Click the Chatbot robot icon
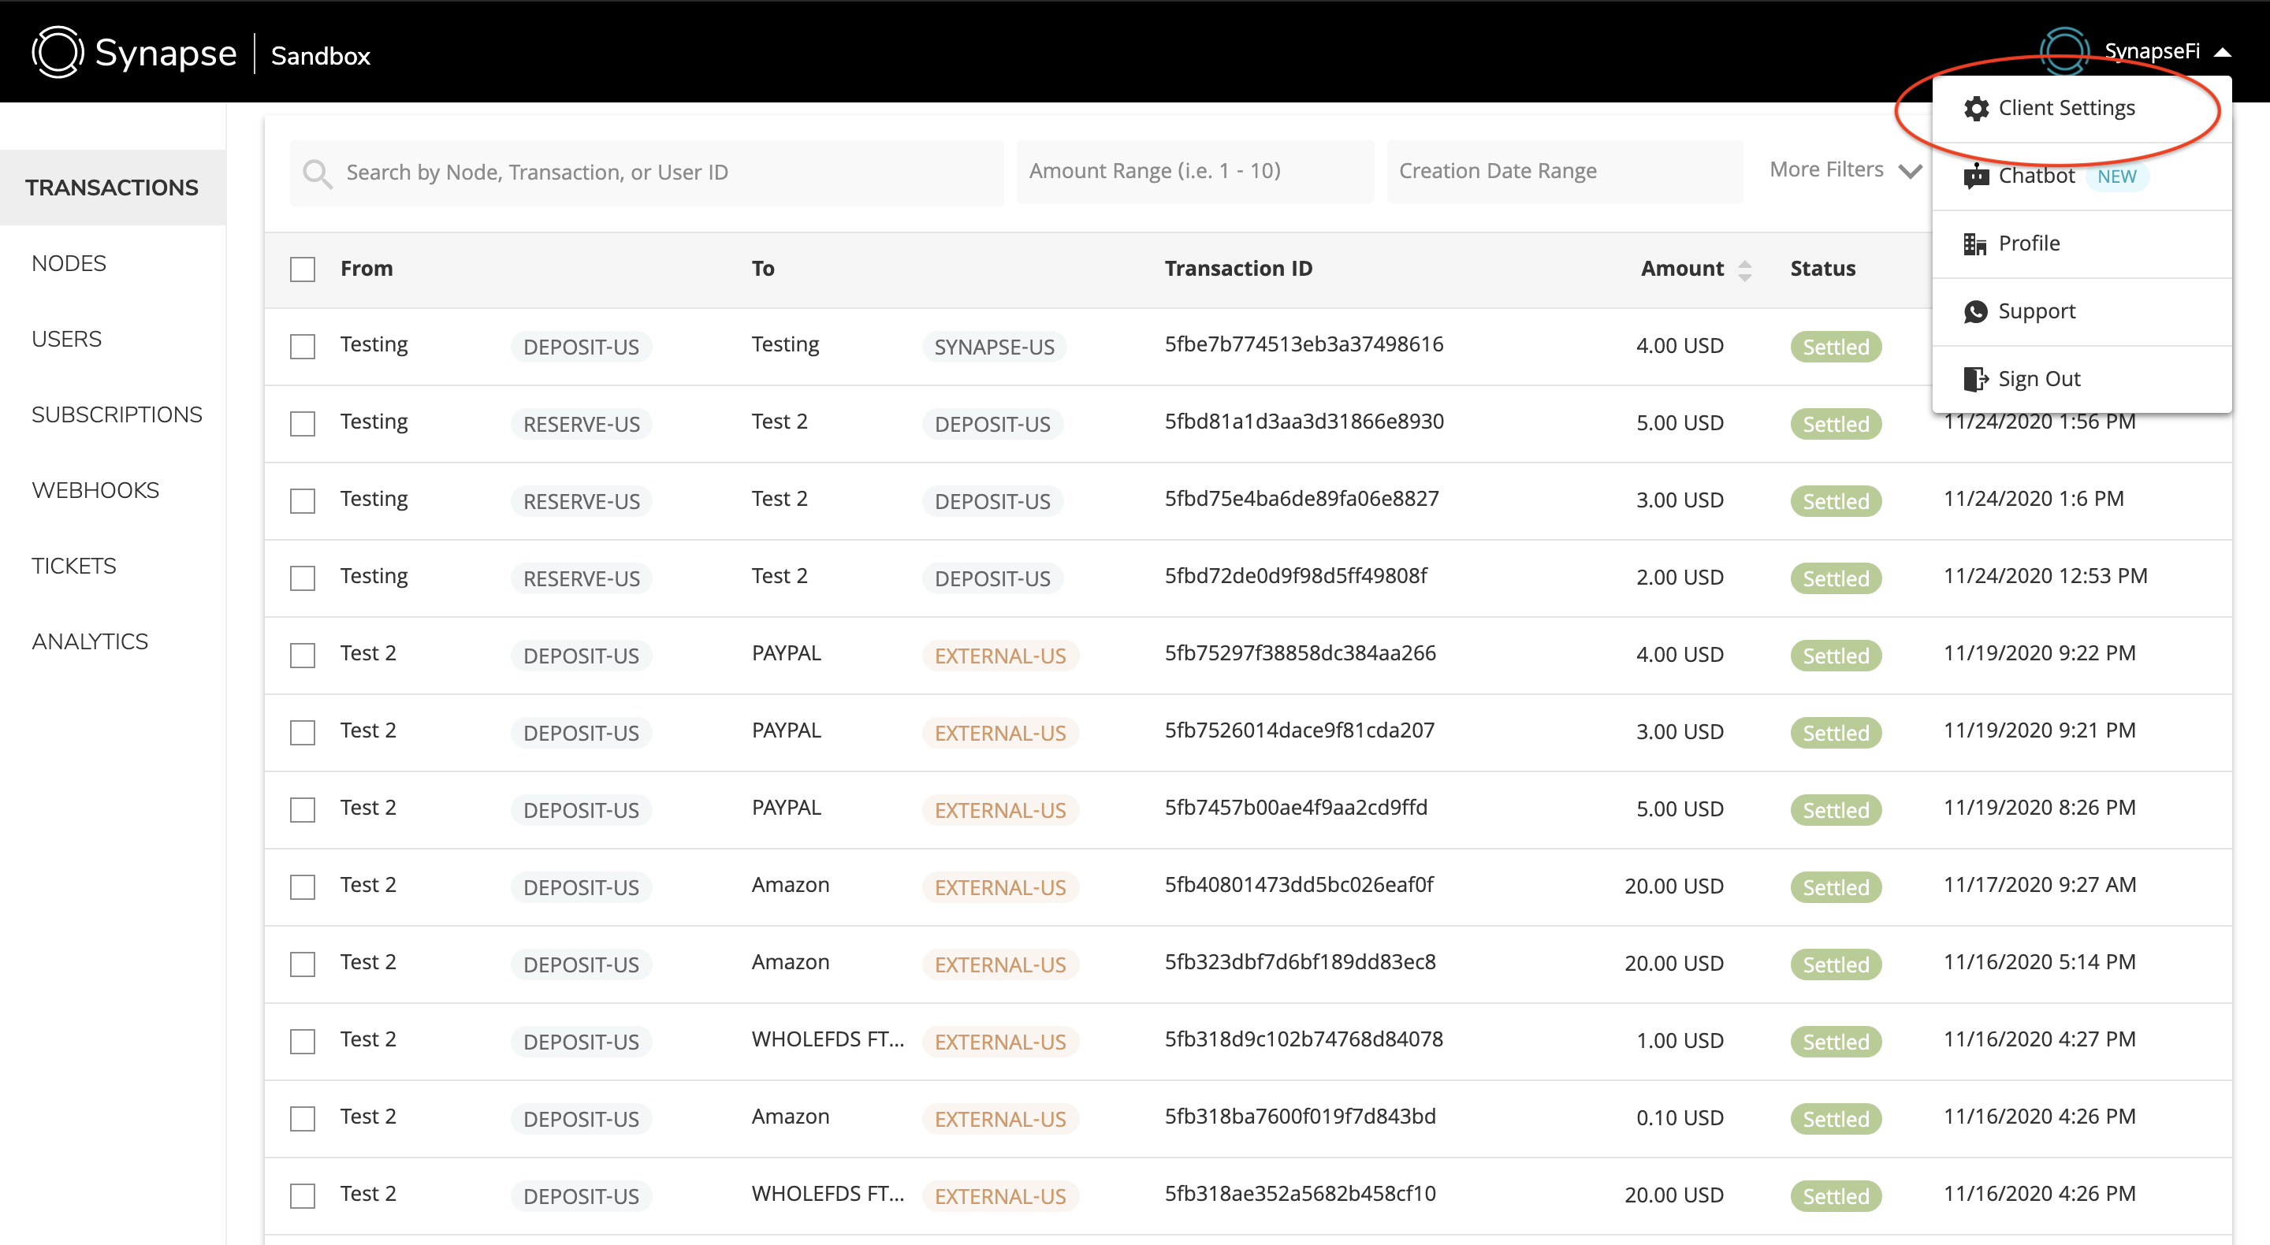Viewport: 2270px width, 1245px height. tap(1976, 176)
